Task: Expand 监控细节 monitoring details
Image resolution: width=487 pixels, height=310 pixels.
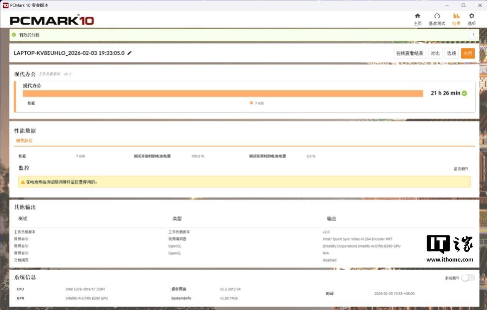Action: [461, 169]
